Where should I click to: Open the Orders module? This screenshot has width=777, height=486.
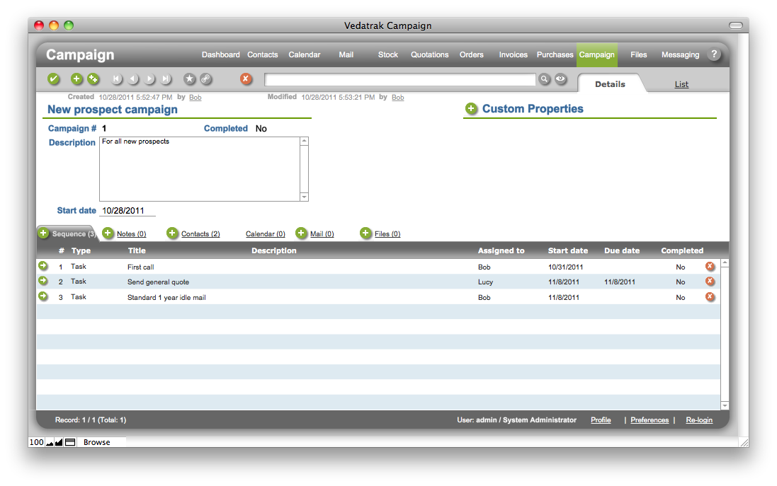tap(471, 54)
